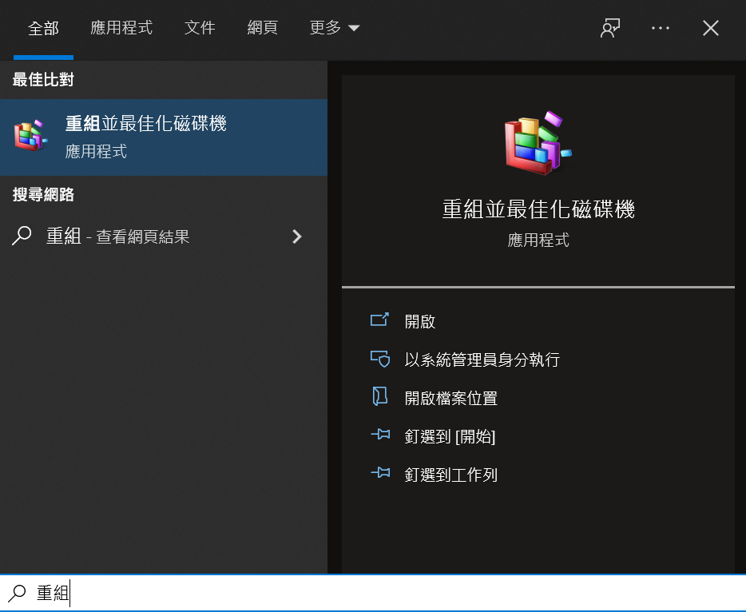Select the 全部 tab
Image resolution: width=746 pixels, height=612 pixels.
coord(43,29)
